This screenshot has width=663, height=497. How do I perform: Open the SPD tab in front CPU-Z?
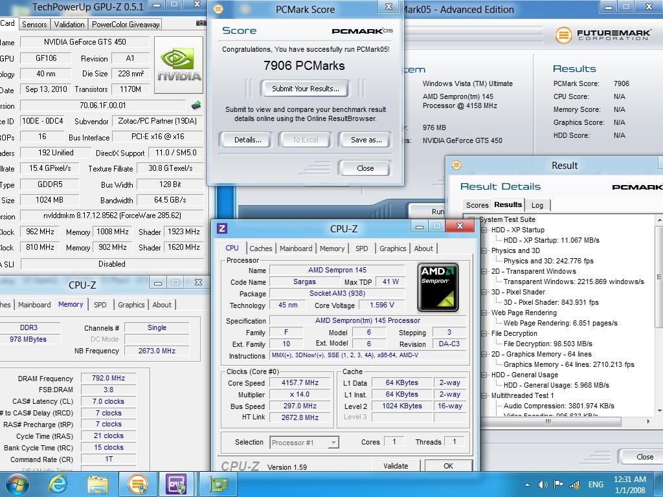point(361,248)
